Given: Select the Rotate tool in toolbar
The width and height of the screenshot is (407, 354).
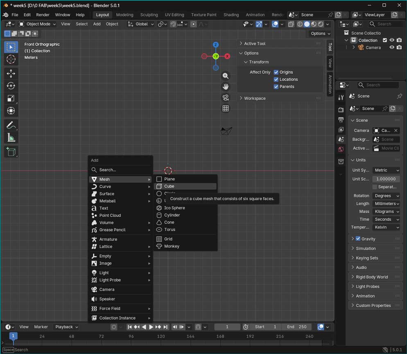Looking at the screenshot, I should click(x=11, y=86).
